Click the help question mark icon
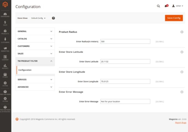188x132 pixels. coord(53,18)
